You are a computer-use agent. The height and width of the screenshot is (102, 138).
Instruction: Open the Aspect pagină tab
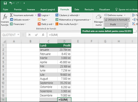(x=48, y=10)
